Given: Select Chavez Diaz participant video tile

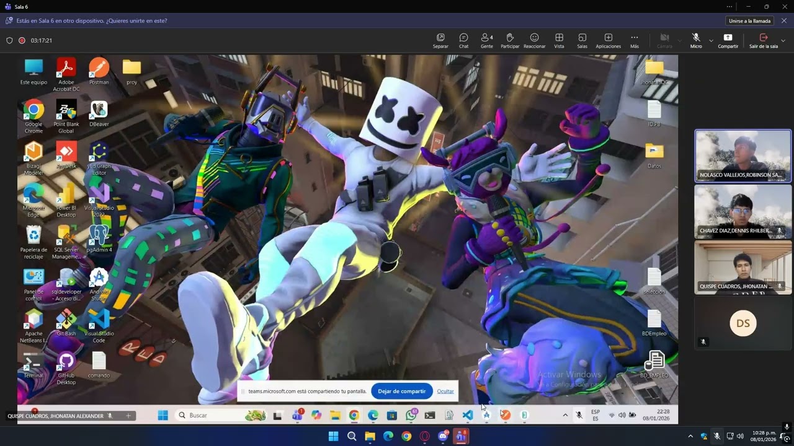Looking at the screenshot, I should click(743, 212).
